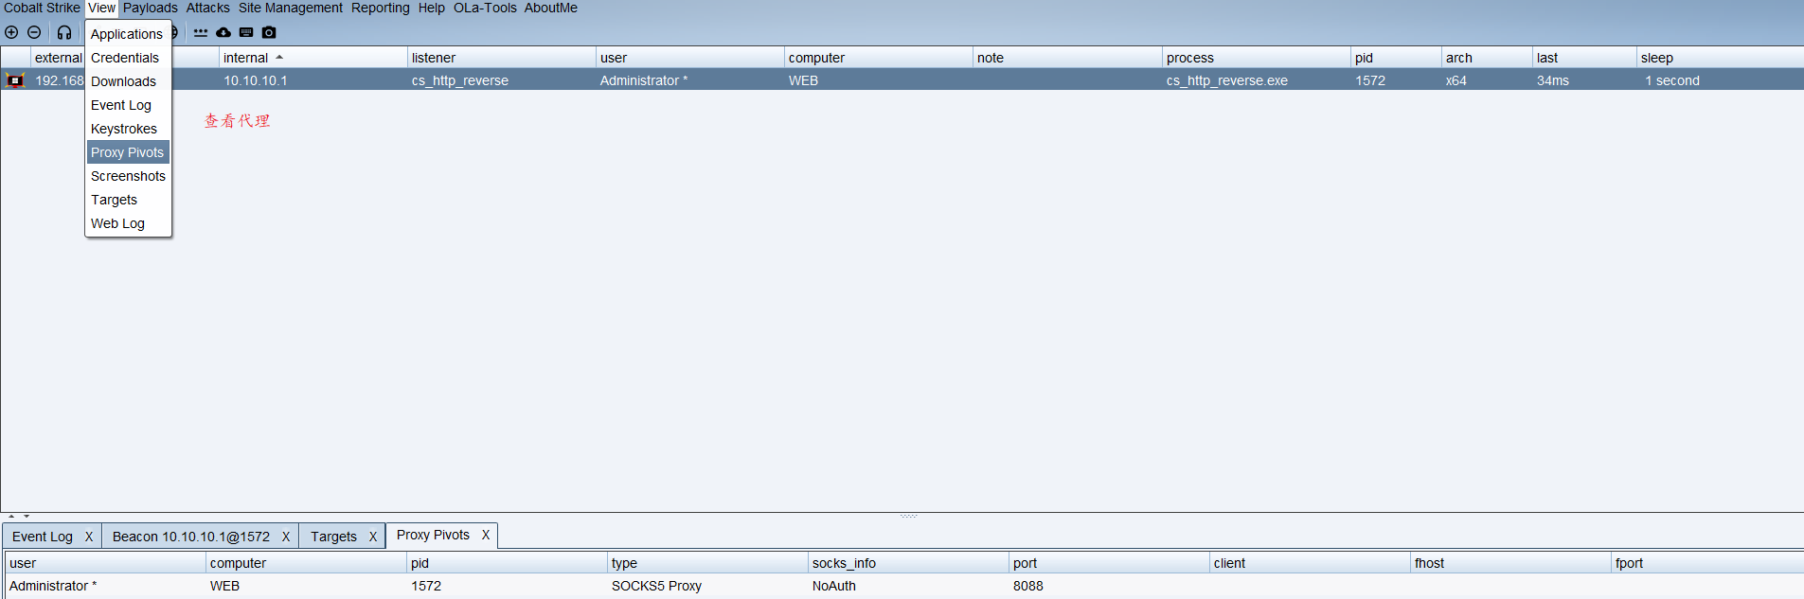Choose Event Log from View menu
Screen dimensions: 1804x599
pyautogui.click(x=128, y=105)
